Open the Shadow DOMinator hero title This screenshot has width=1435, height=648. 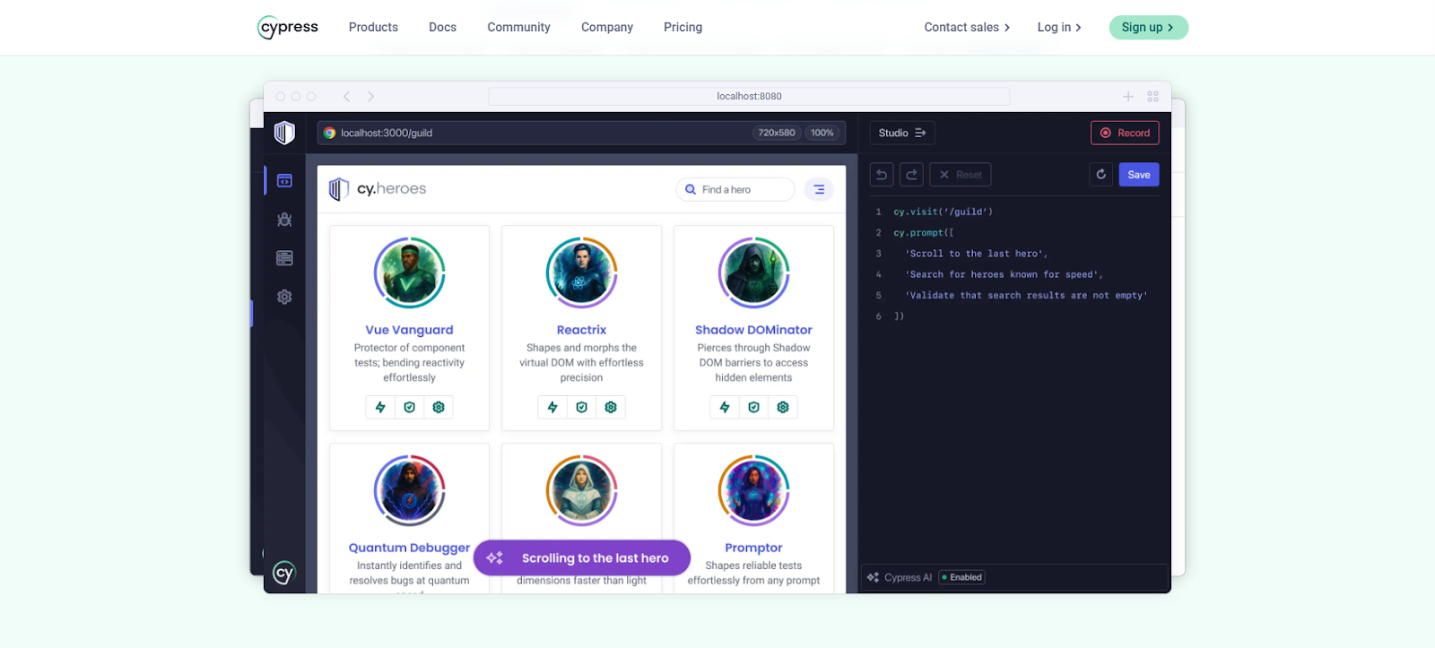(753, 330)
